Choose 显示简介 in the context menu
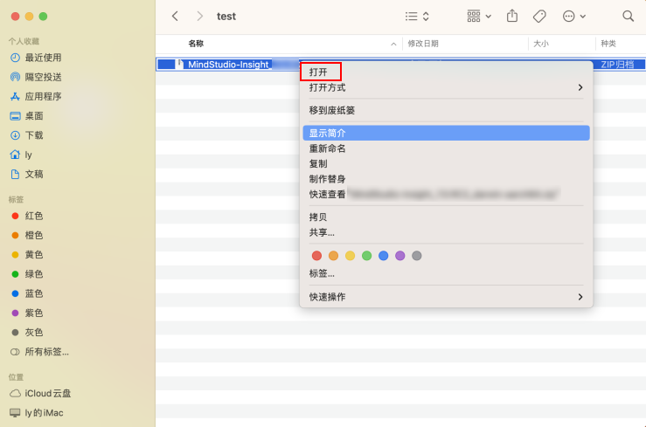Viewport: 646px width, 427px height. [x=446, y=134]
